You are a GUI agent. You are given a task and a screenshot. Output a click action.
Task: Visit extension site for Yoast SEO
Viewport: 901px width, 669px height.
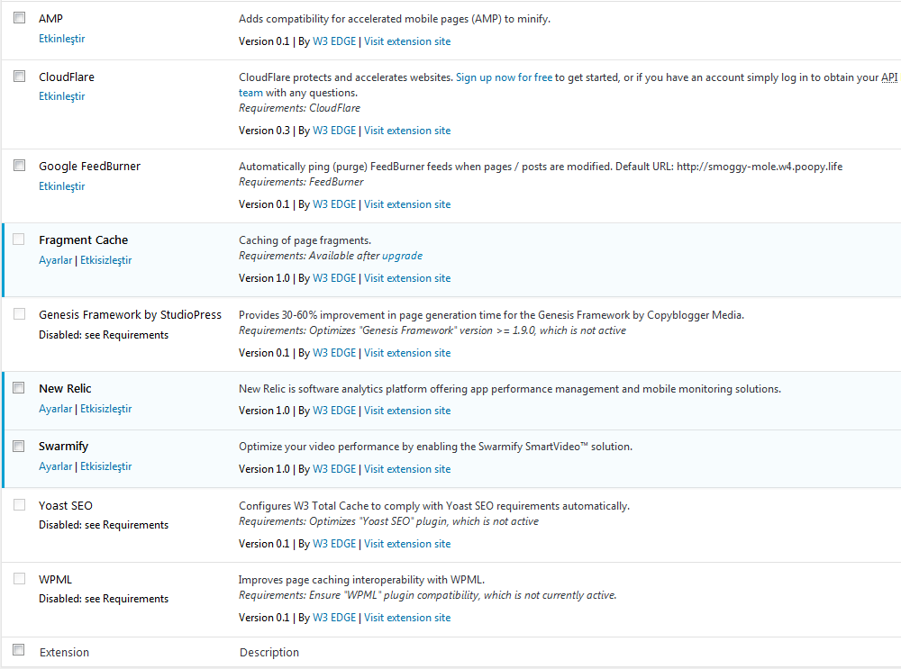[x=407, y=544]
